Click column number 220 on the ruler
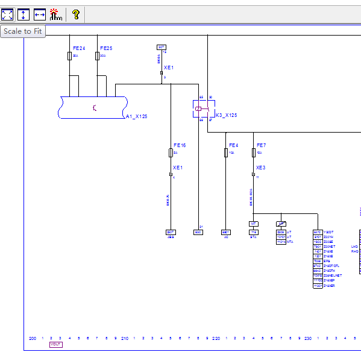This screenshot has height=355, width=361. (216, 338)
